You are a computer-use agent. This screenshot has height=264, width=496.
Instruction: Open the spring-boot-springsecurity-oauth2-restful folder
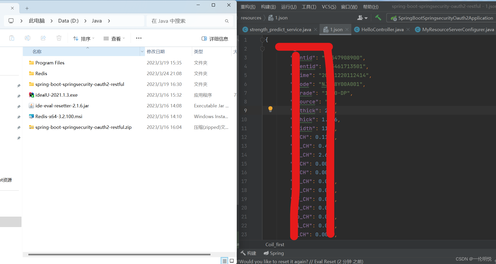pos(80,84)
